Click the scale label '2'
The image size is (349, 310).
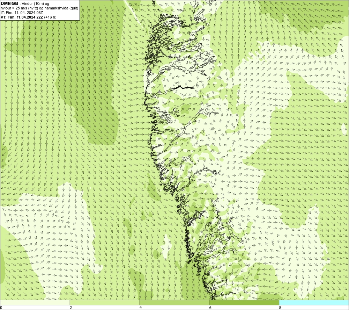tap(71, 308)
